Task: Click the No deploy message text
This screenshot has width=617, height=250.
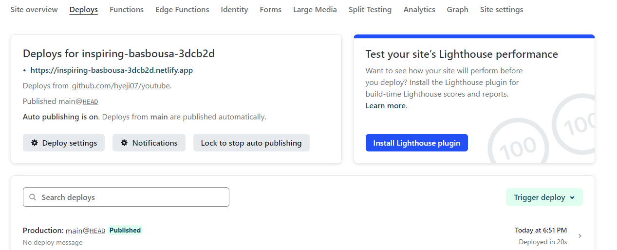Action: coord(53,242)
